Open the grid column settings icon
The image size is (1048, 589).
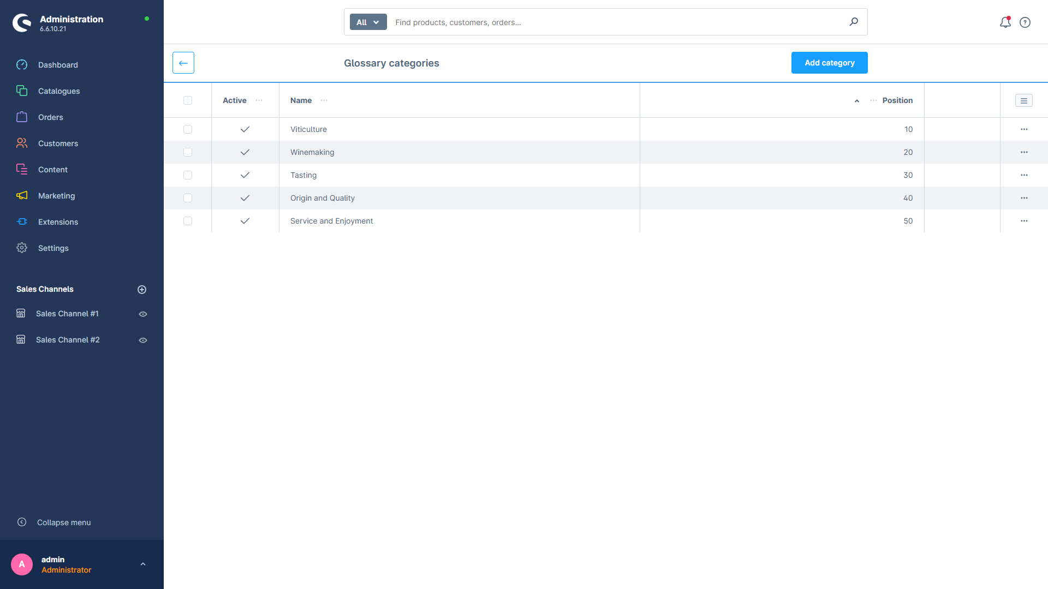coord(1024,100)
